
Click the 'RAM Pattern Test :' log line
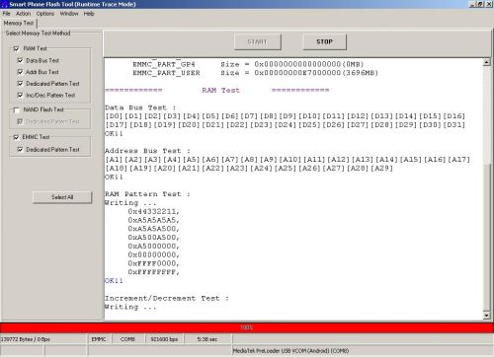click(147, 194)
